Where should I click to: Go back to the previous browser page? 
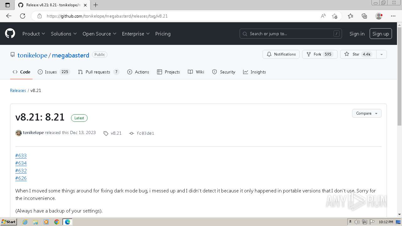pyautogui.click(x=9, y=16)
